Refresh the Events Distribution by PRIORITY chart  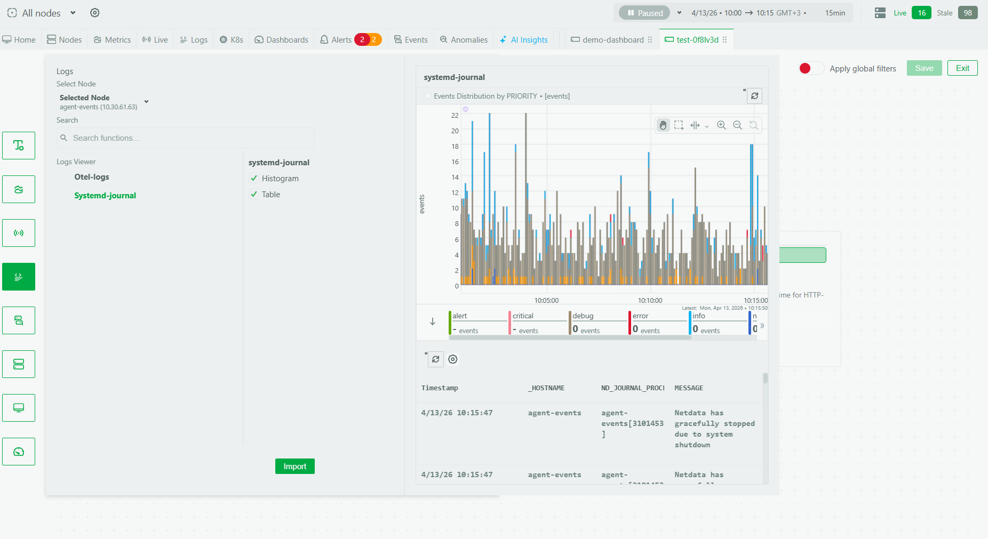pos(755,96)
